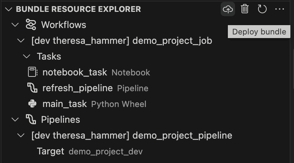The image size is (294, 163).
Task: Select the main_task Python Wheel item
Action: (65, 104)
